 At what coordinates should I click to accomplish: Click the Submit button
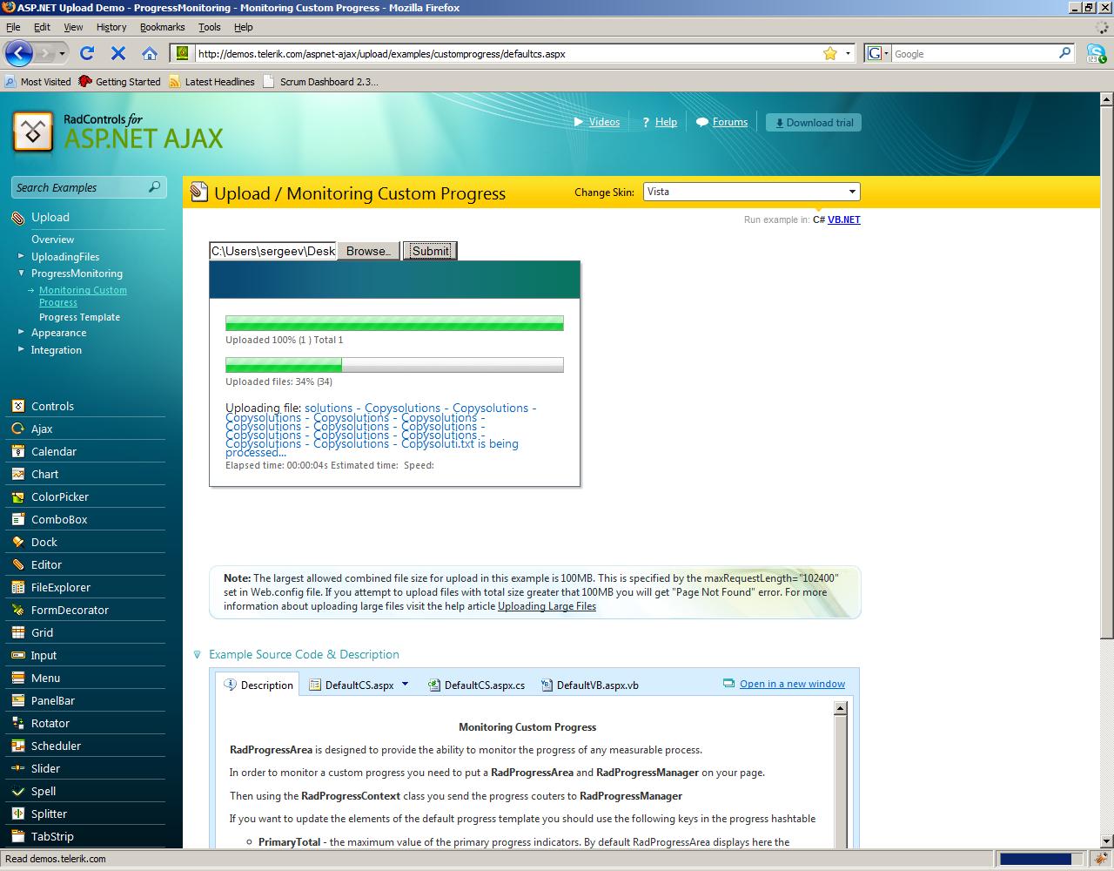point(430,251)
